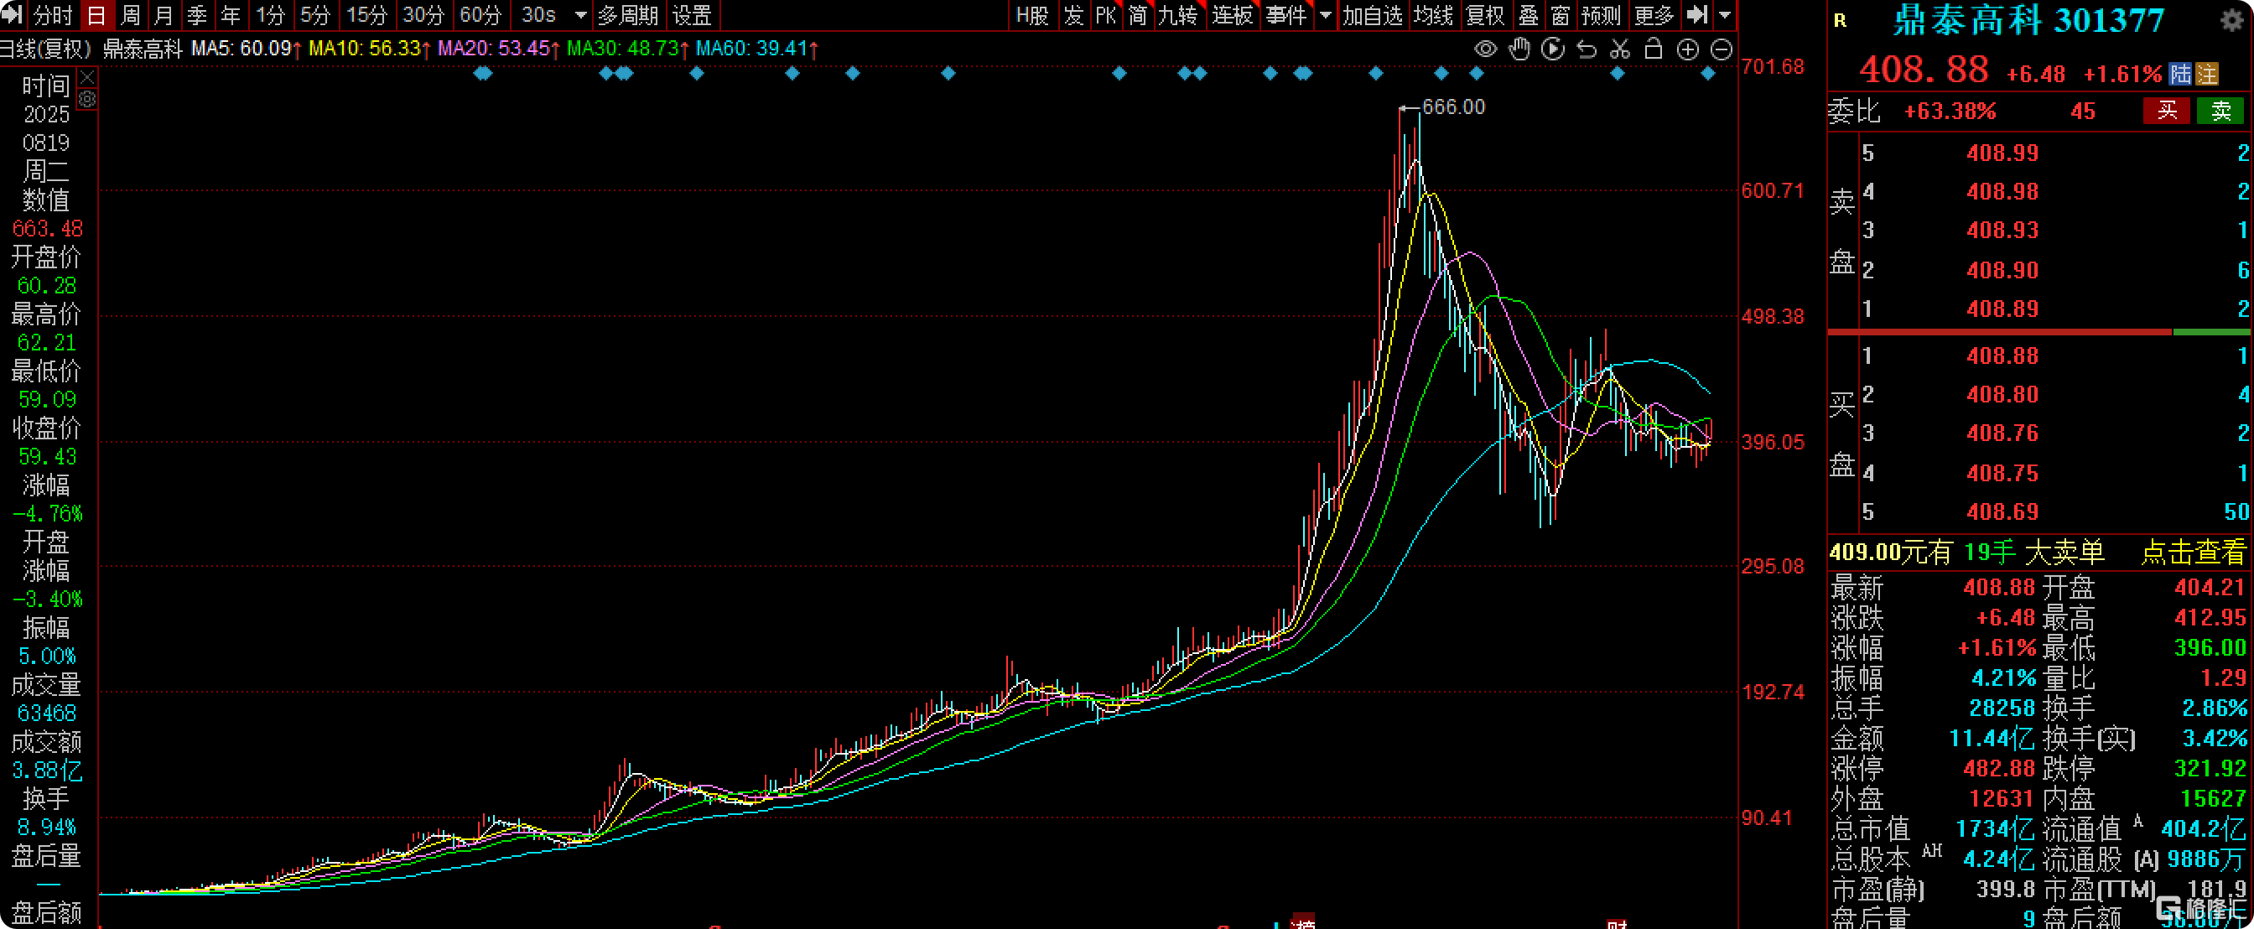Click the undo arrow icon
This screenshot has height=929, width=2254.
pyautogui.click(x=1587, y=49)
